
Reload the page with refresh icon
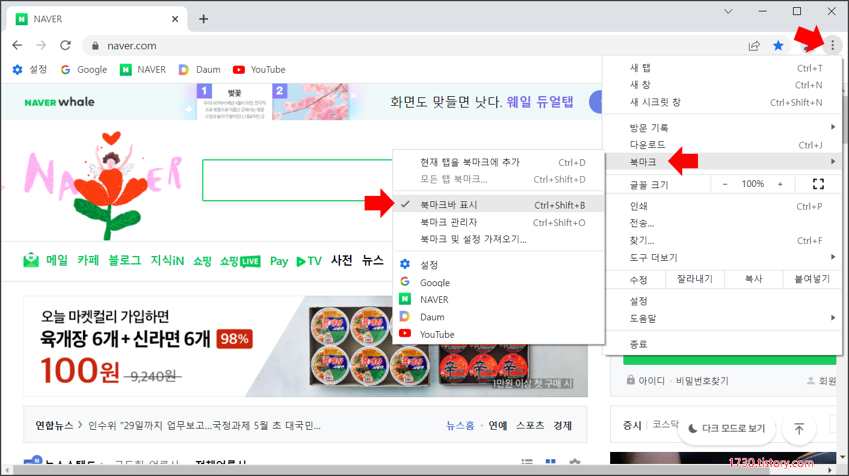[x=66, y=45]
